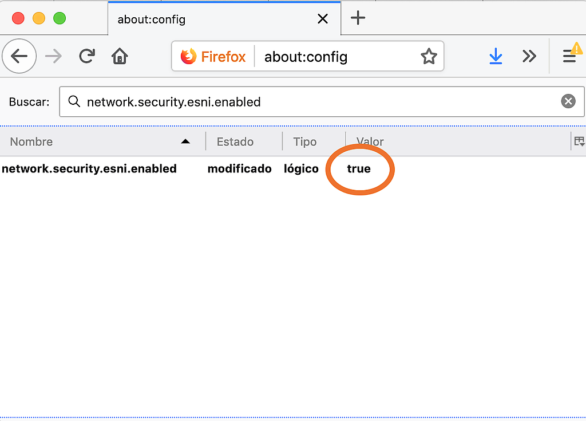Click the forward arrow navigation button
This screenshot has height=421, width=586.
53,56
